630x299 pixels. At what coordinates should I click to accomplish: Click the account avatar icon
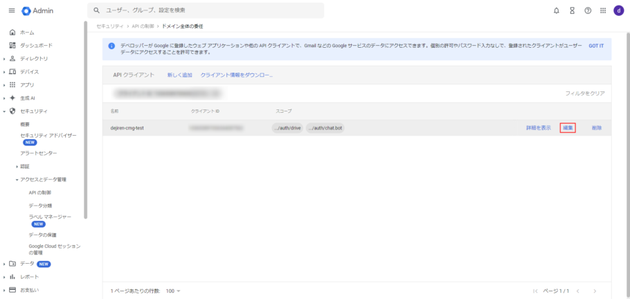coord(618,10)
